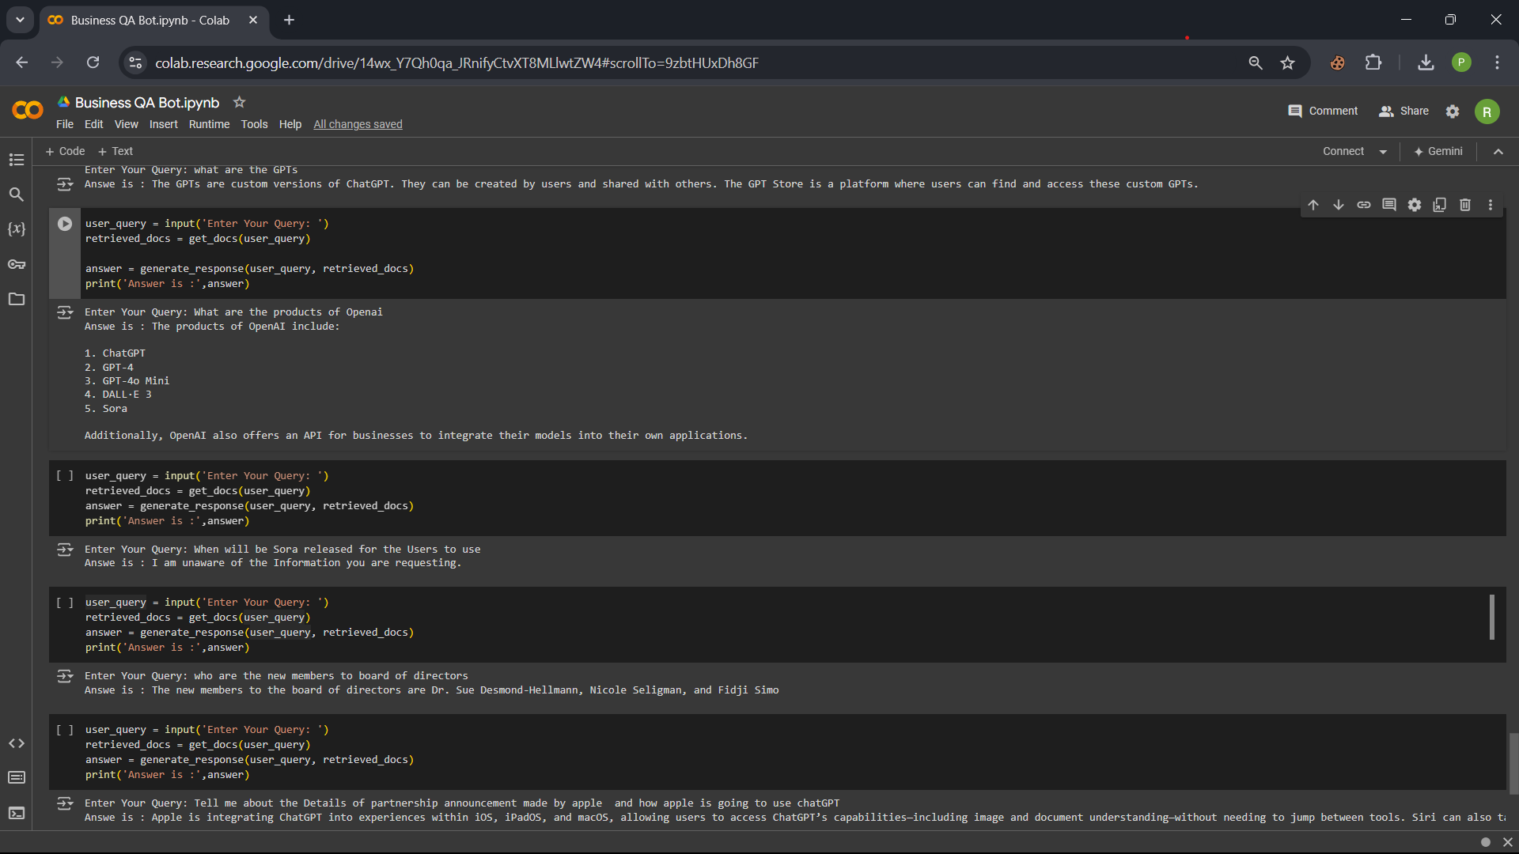Delete the selected cell
The width and height of the screenshot is (1519, 854).
pyautogui.click(x=1464, y=204)
